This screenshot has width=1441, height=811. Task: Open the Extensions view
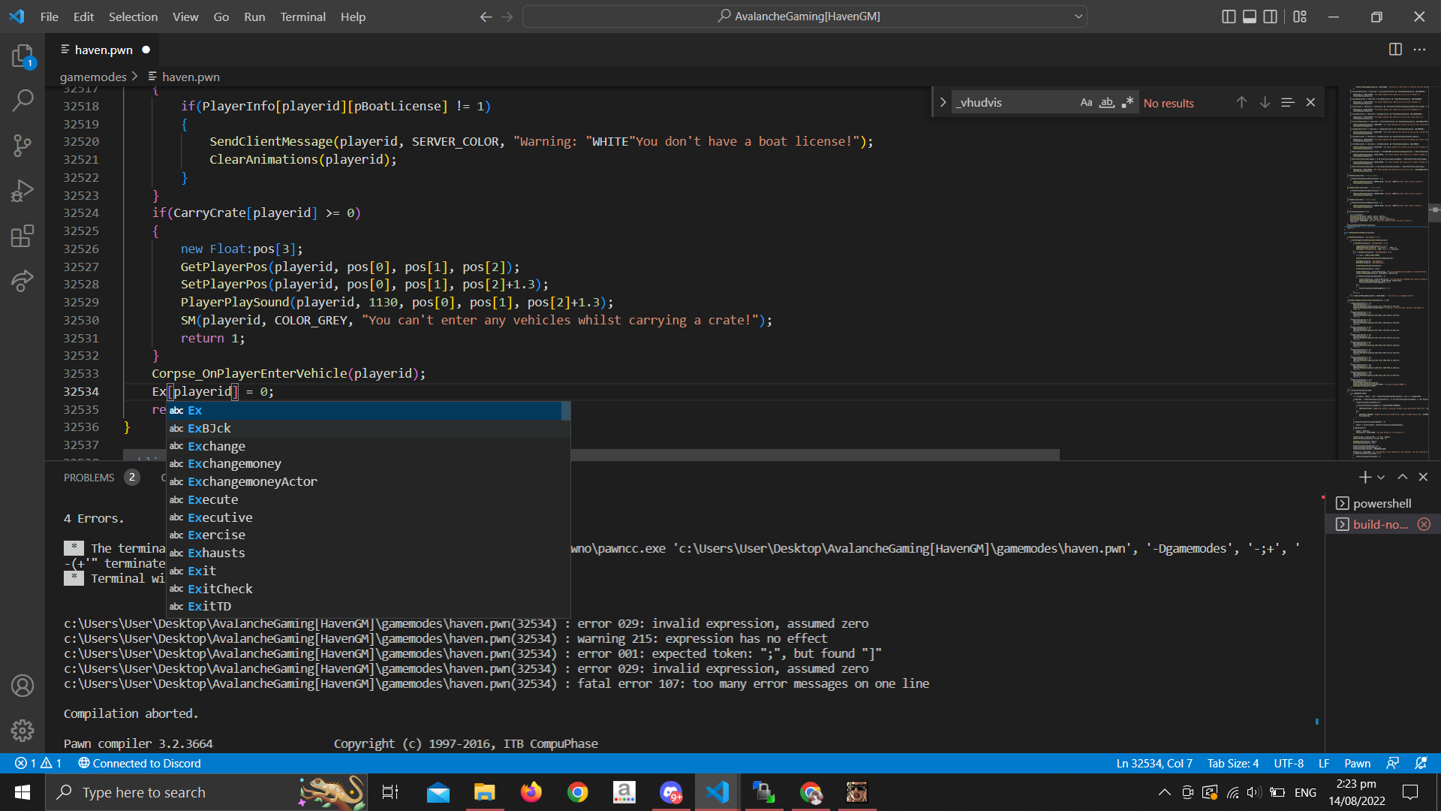[23, 236]
